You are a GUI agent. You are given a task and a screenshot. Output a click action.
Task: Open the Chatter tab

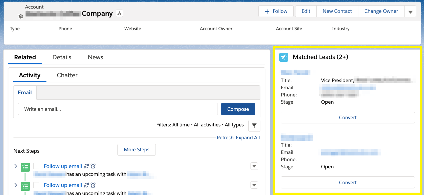[67, 75]
